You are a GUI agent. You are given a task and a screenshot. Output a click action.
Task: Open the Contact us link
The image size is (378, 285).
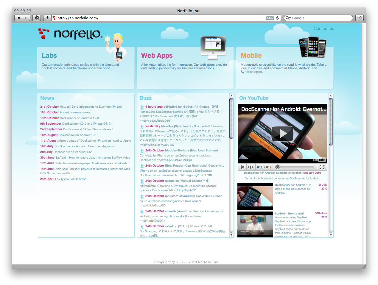[x=324, y=29]
